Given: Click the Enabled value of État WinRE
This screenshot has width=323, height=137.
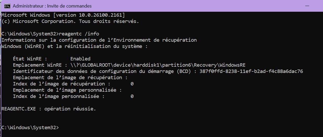Looking at the screenshot, I should [80, 59].
